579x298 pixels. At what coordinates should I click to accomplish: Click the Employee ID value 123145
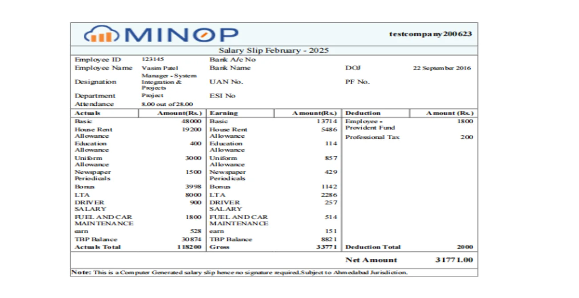[x=152, y=59]
